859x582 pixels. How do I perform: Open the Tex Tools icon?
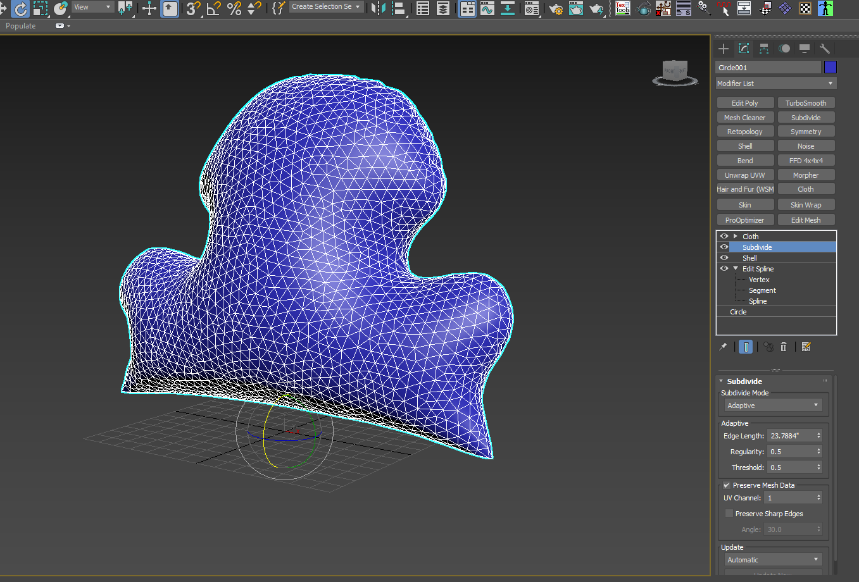[x=623, y=8]
